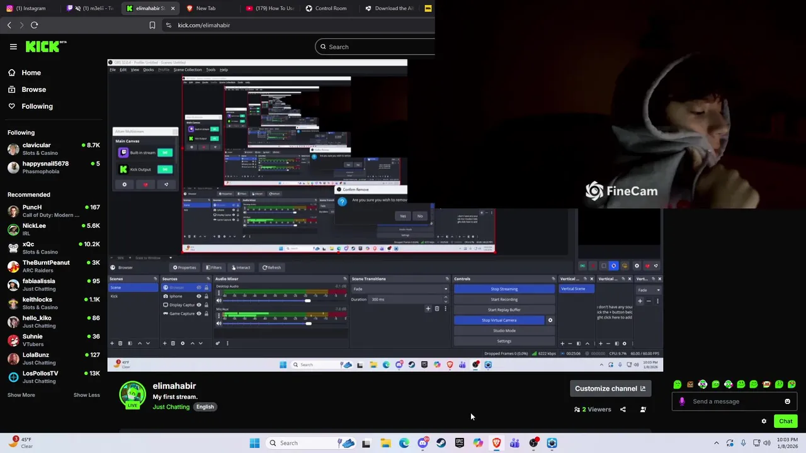Expand the hidden system tray icons chevron
This screenshot has height=453, width=806.
point(716,443)
